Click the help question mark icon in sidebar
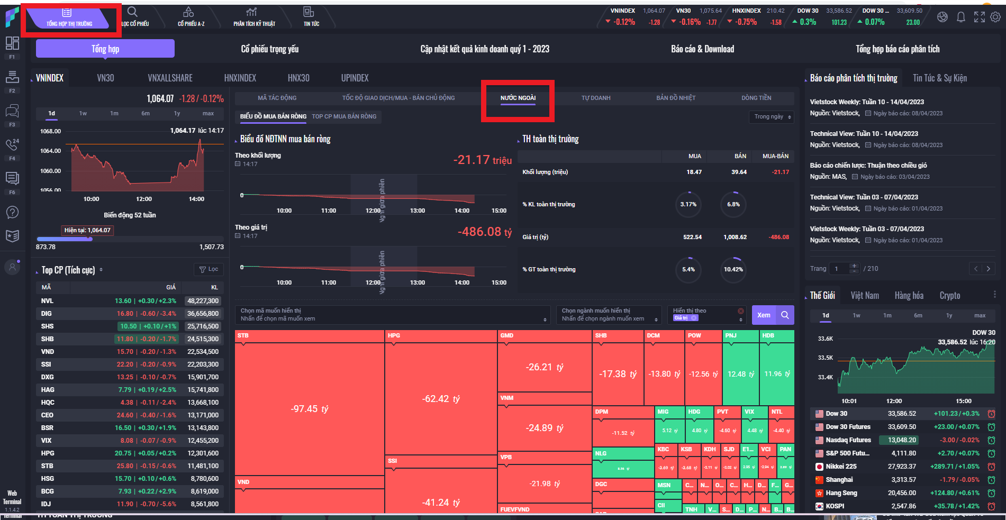The height and width of the screenshot is (520, 1006). [12, 213]
